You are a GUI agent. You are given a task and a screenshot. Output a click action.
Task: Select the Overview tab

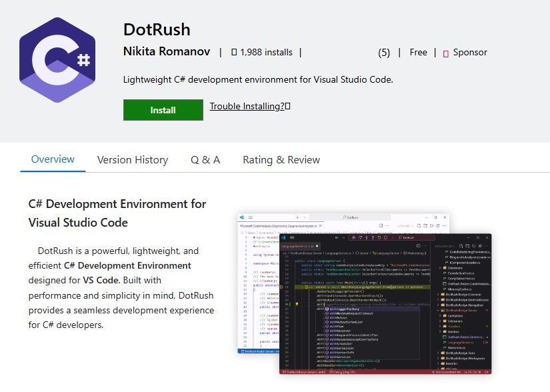pyautogui.click(x=53, y=159)
